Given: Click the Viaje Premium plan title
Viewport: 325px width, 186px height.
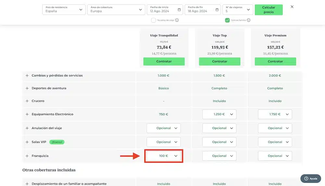Looking at the screenshot, I should pyautogui.click(x=275, y=35).
